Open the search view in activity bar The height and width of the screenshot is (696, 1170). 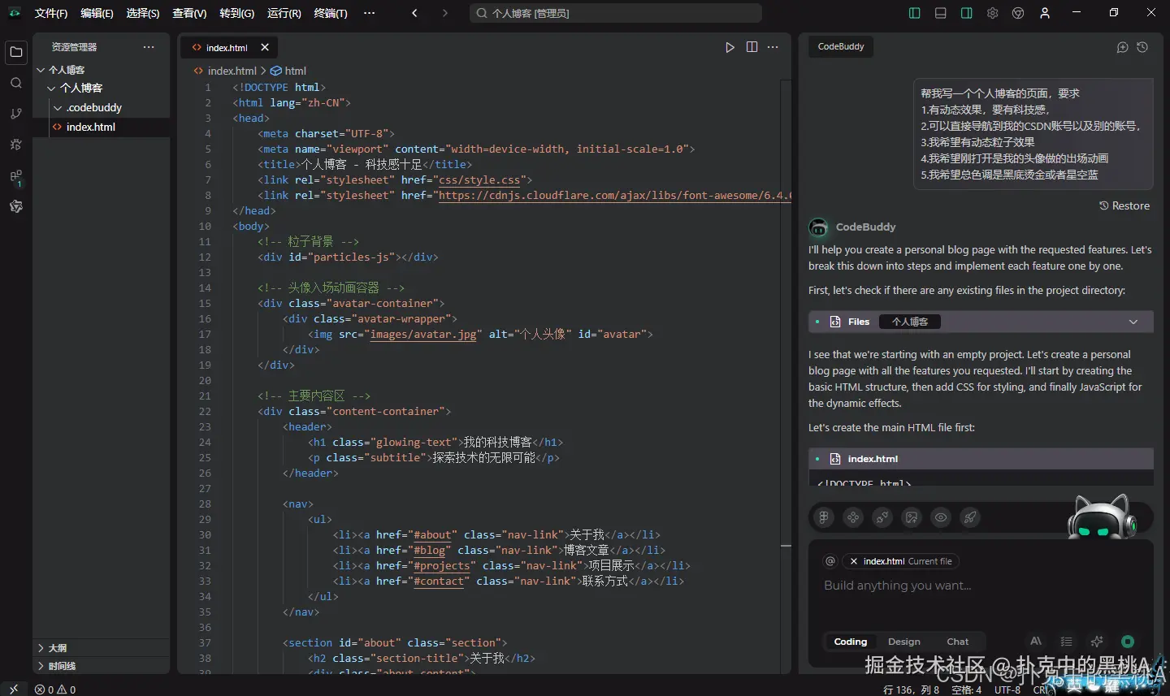pyautogui.click(x=15, y=83)
